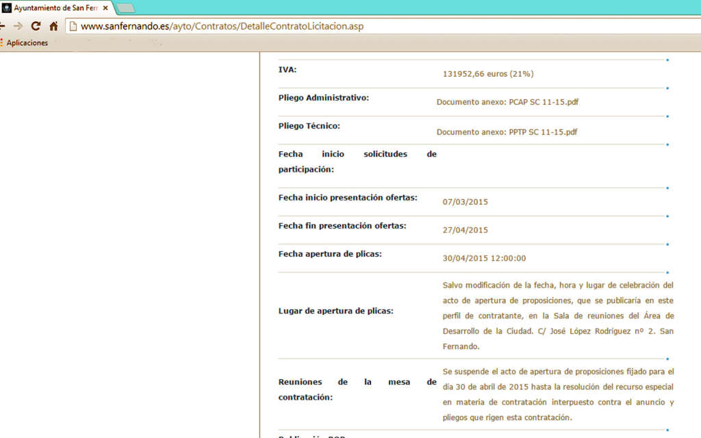Image resolution: width=701 pixels, height=438 pixels.
Task: Select the Ayuntamiento de San Fernando tab
Action: [56, 8]
